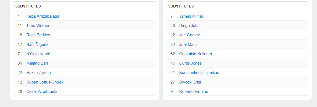This screenshot has height=107, width=317.
Task: Open César Azpilicueta's player page
Action: (x=42, y=92)
